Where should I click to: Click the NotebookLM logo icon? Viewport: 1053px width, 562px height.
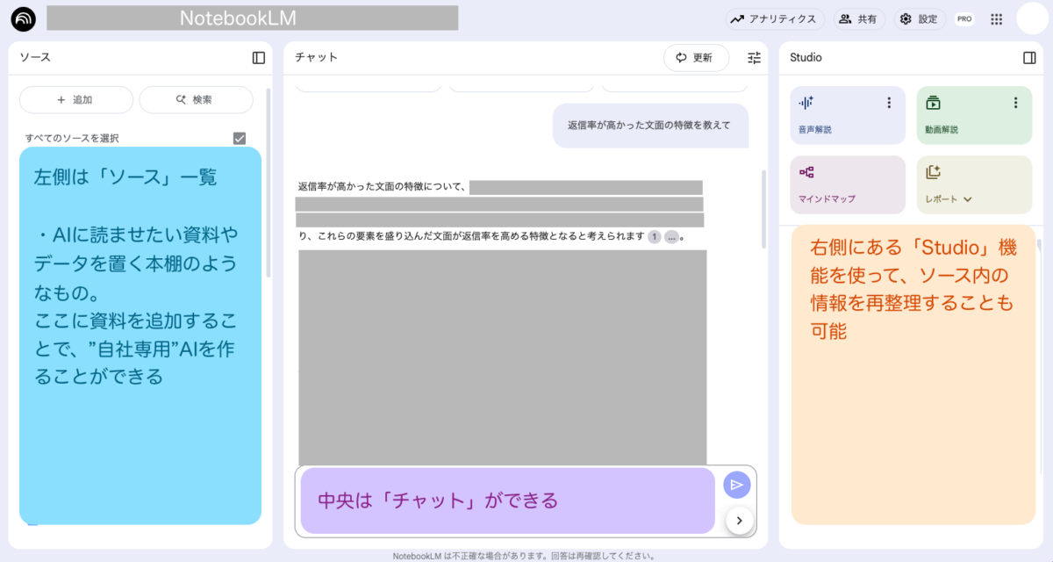click(x=24, y=18)
